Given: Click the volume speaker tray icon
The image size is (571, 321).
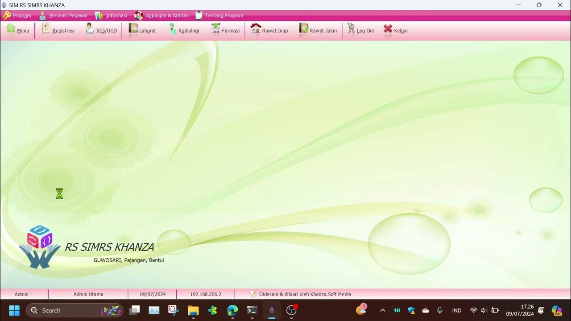Looking at the screenshot, I should (484, 310).
